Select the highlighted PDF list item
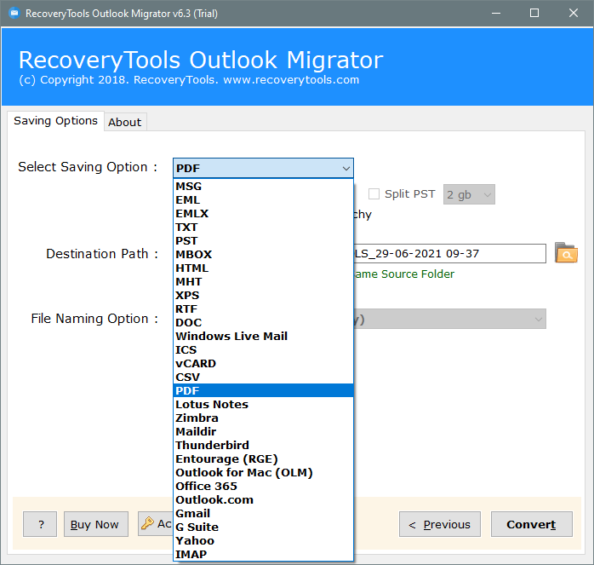594x565 pixels. 263,391
